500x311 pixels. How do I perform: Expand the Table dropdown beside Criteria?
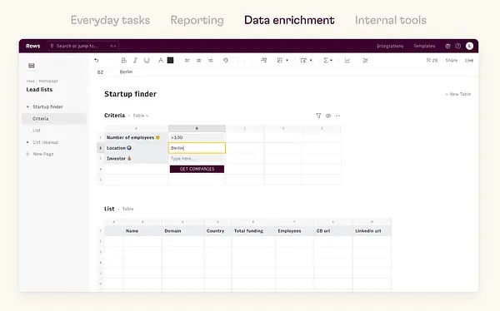[x=141, y=116]
